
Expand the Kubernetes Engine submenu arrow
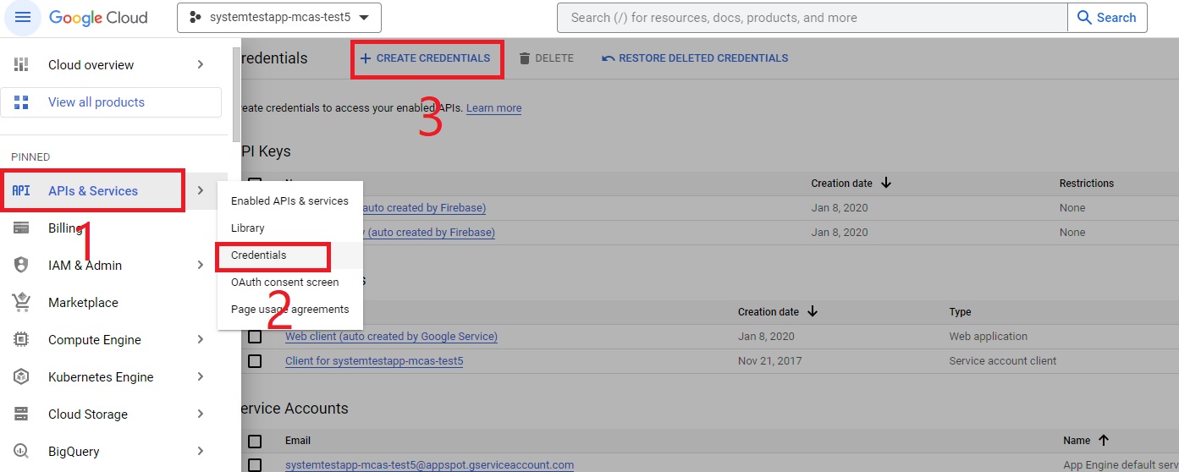click(x=200, y=377)
